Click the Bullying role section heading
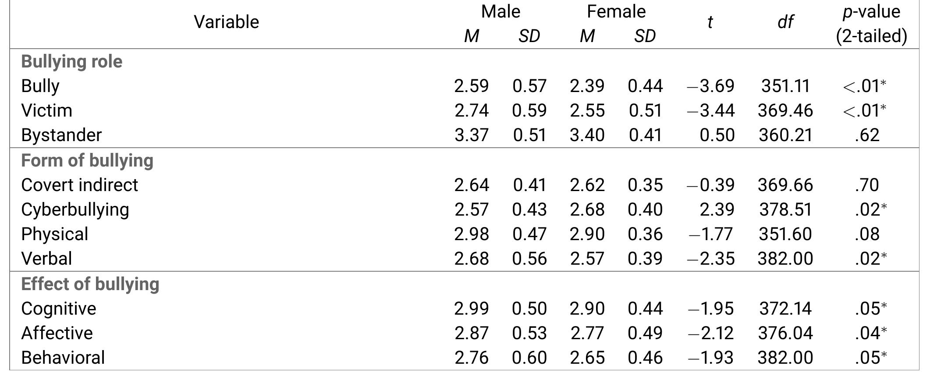 coord(72,61)
